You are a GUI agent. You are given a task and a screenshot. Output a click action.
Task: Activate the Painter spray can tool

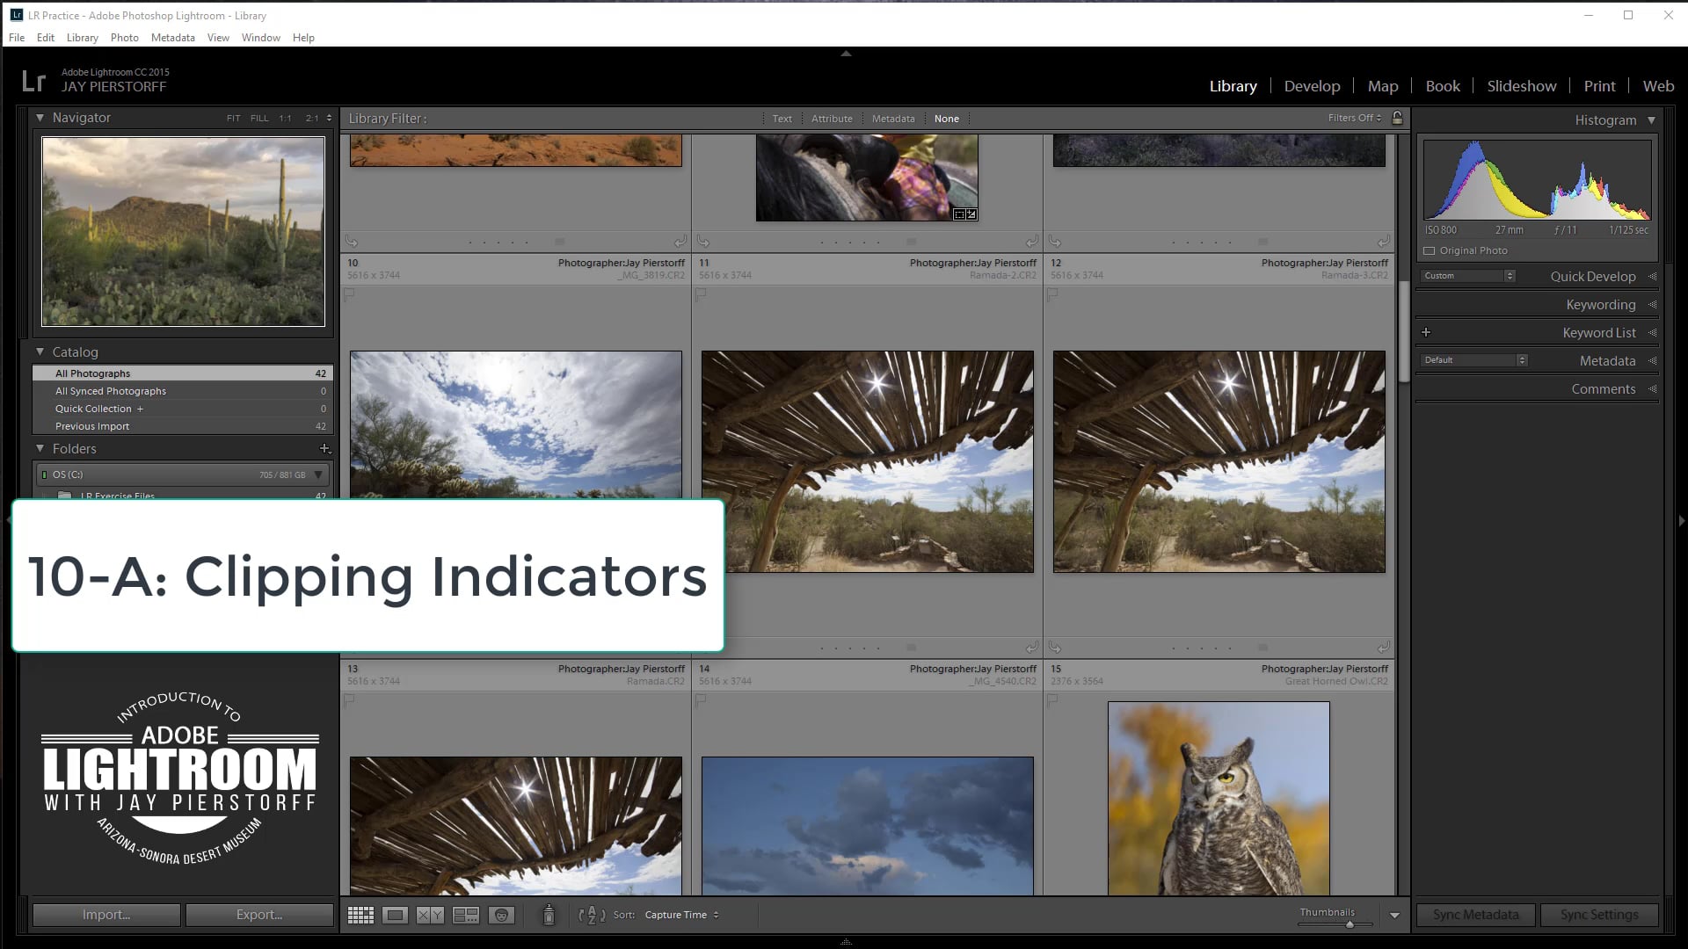548,914
